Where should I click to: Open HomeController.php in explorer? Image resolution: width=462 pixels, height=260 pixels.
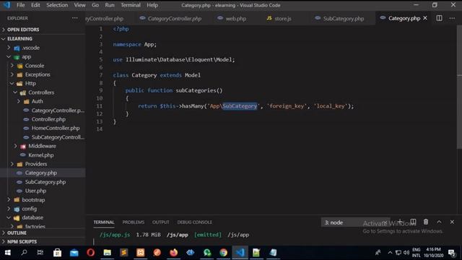[56, 129]
